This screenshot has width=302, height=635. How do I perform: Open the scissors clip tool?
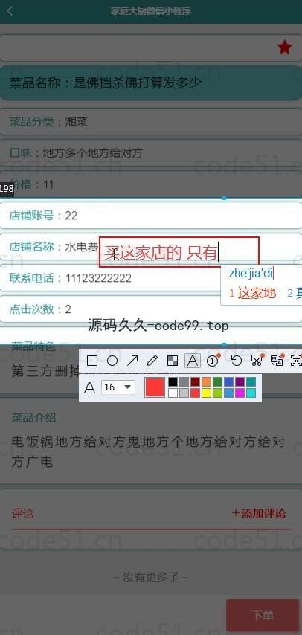point(257,361)
